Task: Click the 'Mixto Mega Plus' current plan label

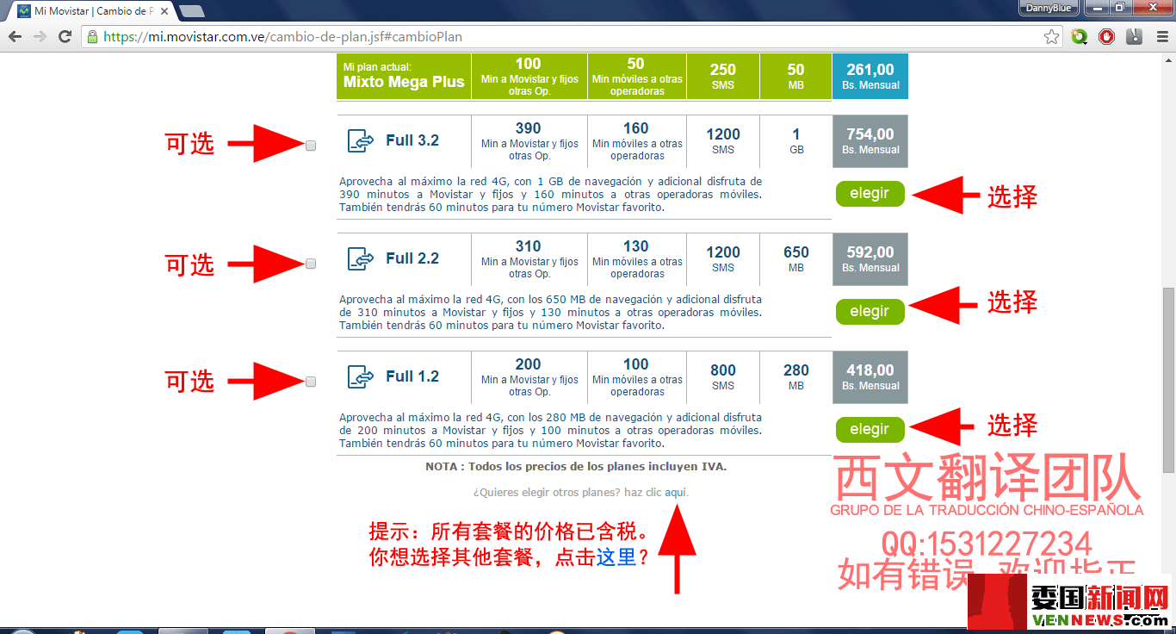Action: tap(404, 83)
